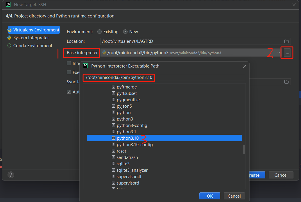Image resolution: width=301 pixels, height=202 pixels.
Task: Select the python file entry
Action: click(124, 113)
